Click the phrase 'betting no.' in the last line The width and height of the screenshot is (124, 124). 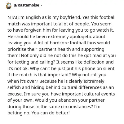[x=19, y=113]
